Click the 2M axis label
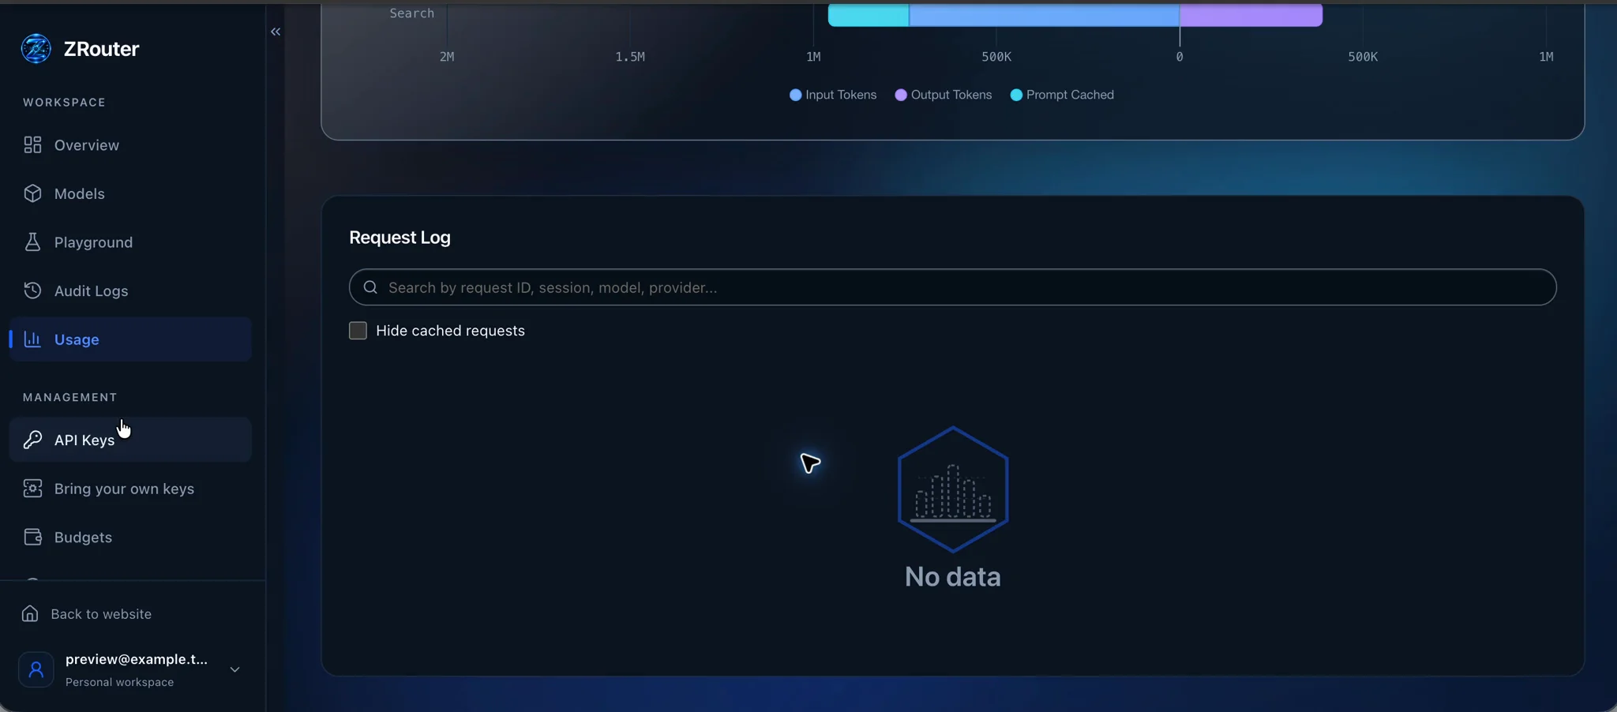Screen dimensions: 1617x712 [447, 57]
